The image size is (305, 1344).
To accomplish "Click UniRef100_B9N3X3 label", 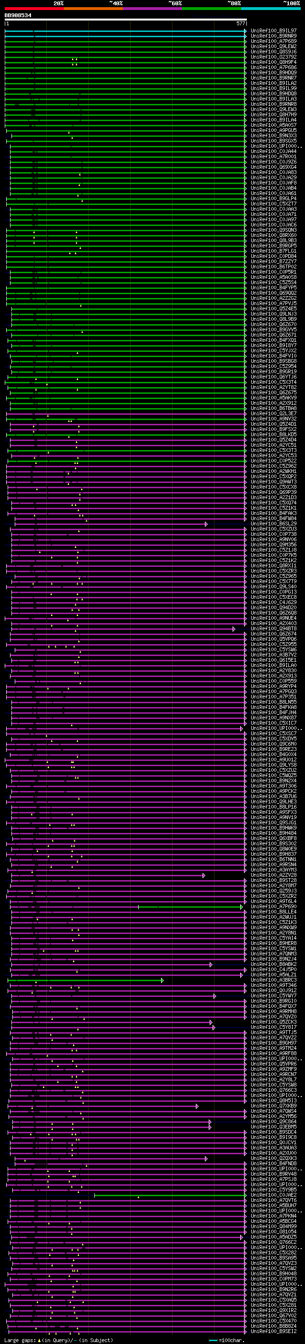I will pos(274,136).
